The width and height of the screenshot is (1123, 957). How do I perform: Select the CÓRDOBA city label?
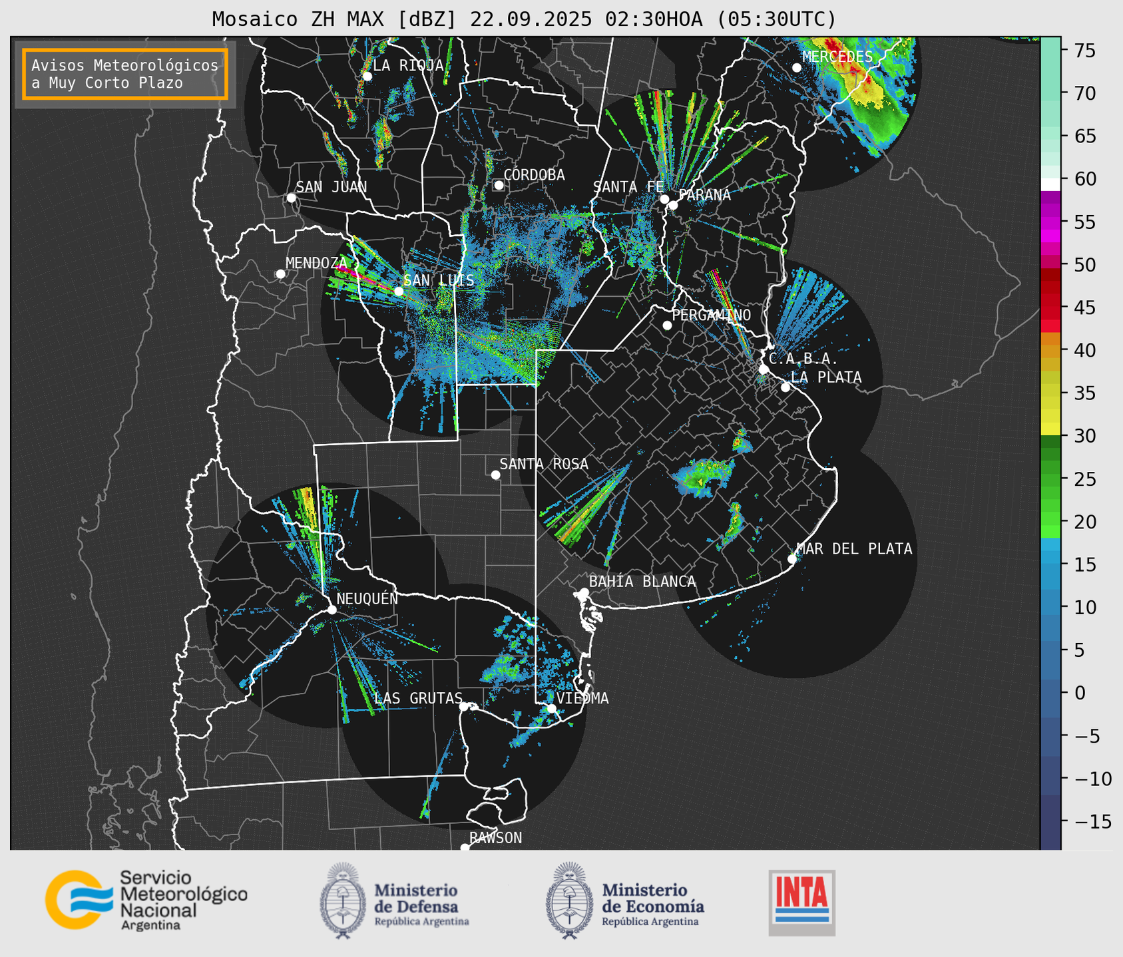coord(534,174)
